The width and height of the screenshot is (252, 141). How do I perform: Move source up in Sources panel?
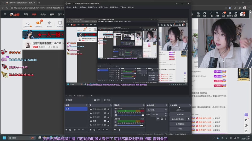[103, 130]
